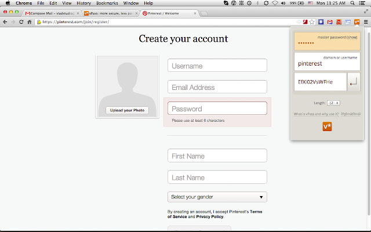This screenshot has height=232, width=371.
Task: Click the light-blue window extension icon
Action: (x=348, y=22)
